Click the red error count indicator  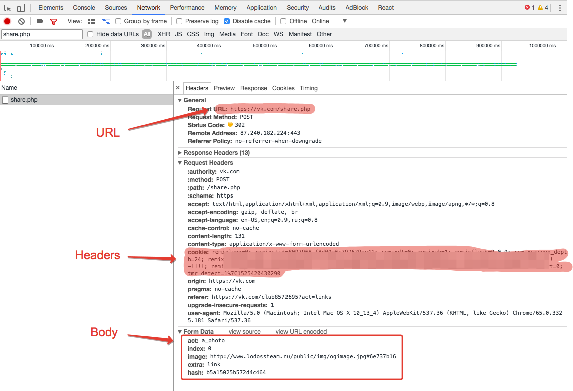coord(529,8)
